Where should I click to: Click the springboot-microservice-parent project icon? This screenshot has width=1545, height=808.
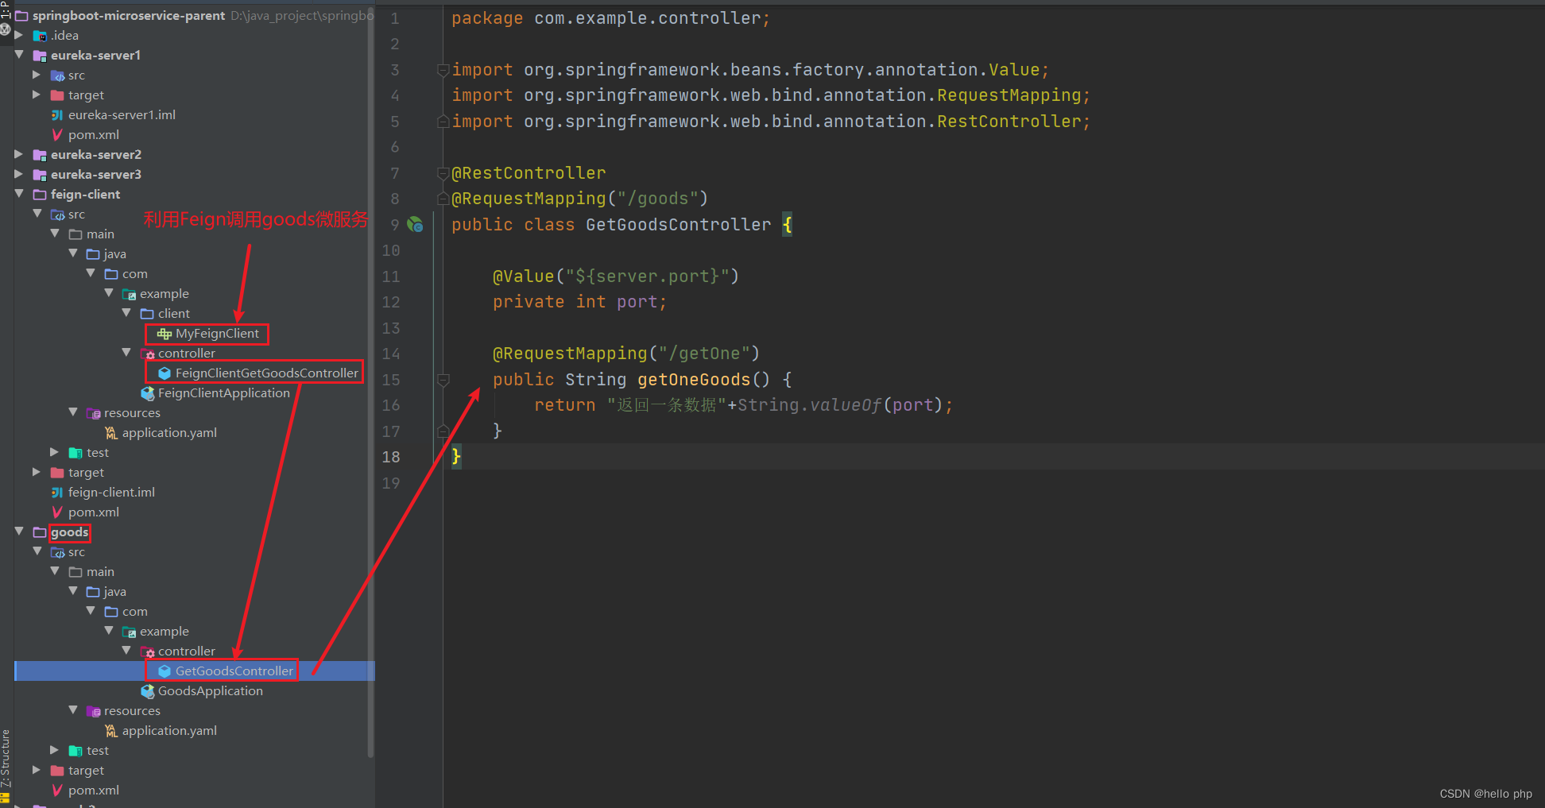tap(21, 16)
